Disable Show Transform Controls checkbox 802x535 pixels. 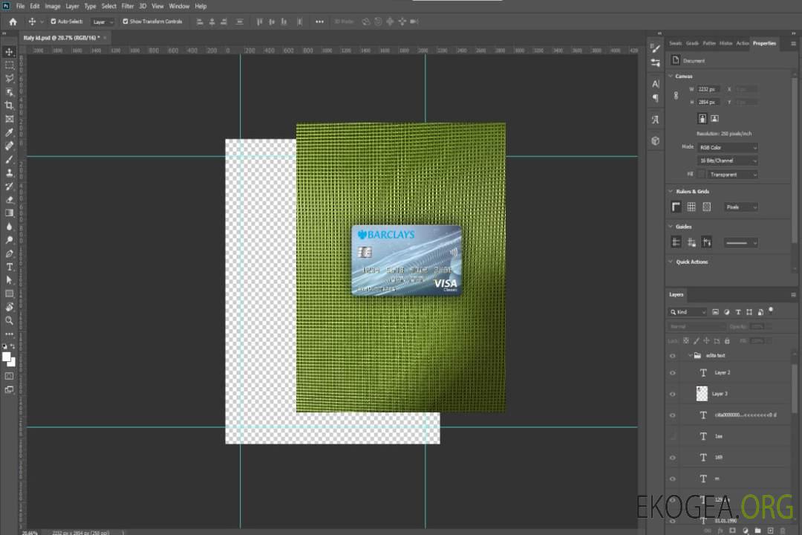125,22
